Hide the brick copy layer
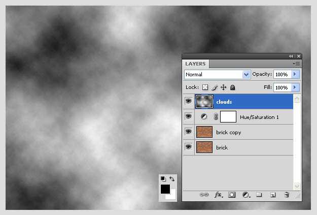This screenshot has width=317, height=215. tap(189, 132)
